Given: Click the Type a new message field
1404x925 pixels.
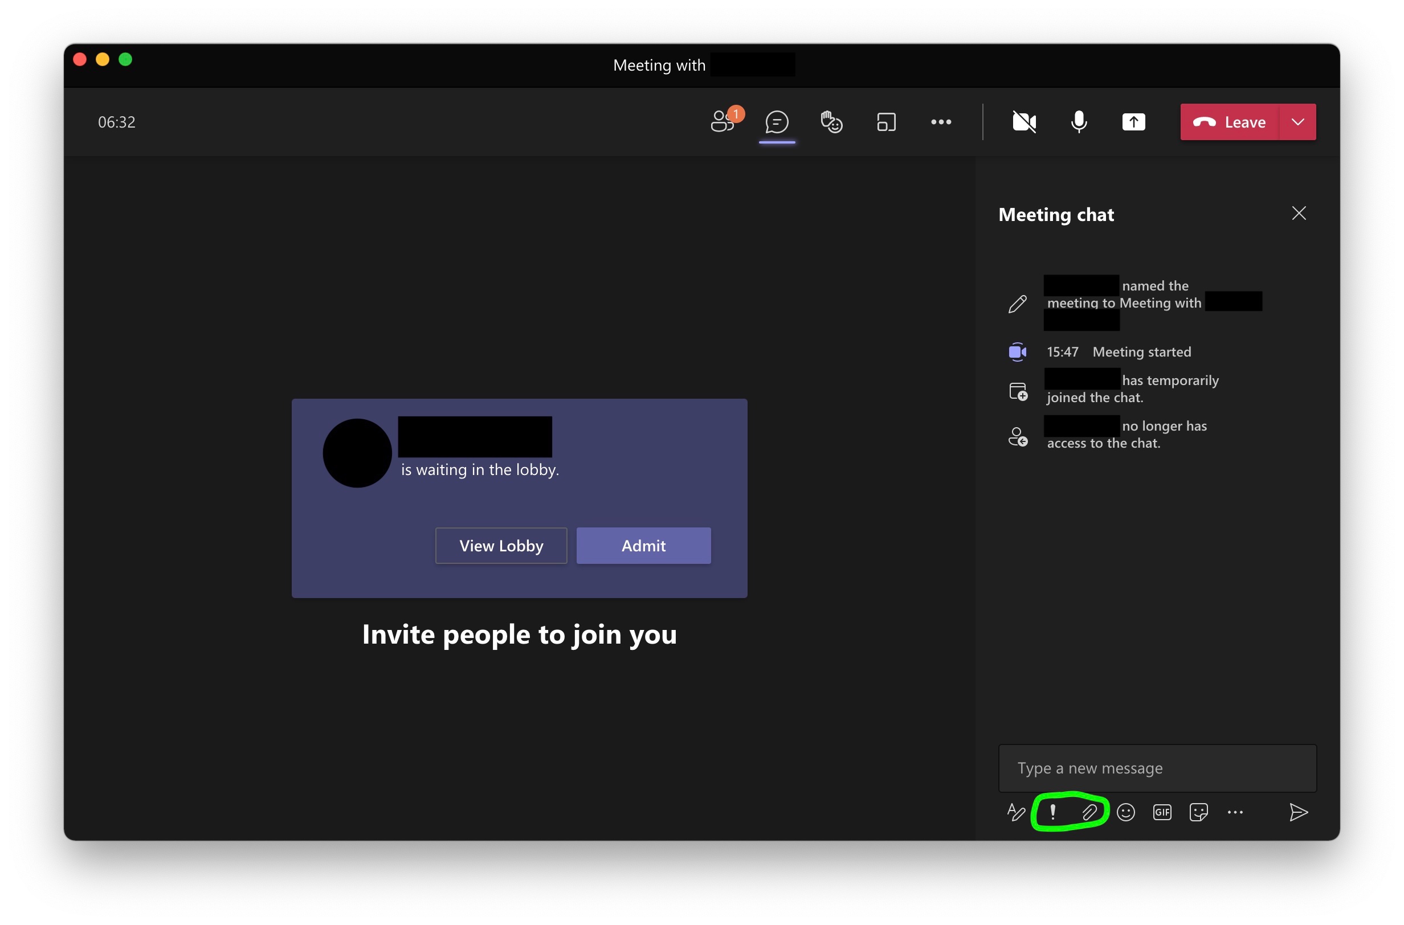Looking at the screenshot, I should click(x=1157, y=768).
